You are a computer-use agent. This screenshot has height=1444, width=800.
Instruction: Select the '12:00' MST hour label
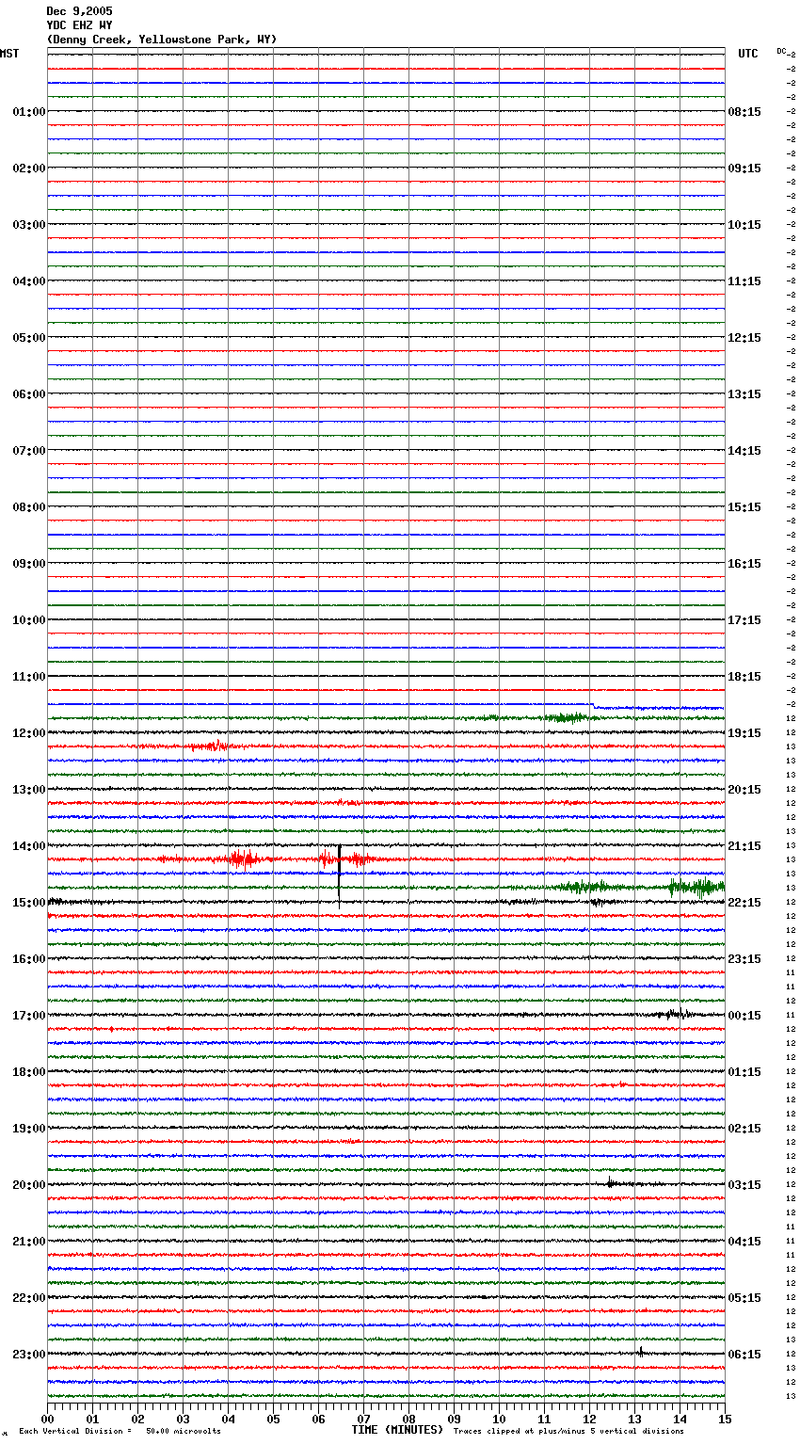pos(29,733)
